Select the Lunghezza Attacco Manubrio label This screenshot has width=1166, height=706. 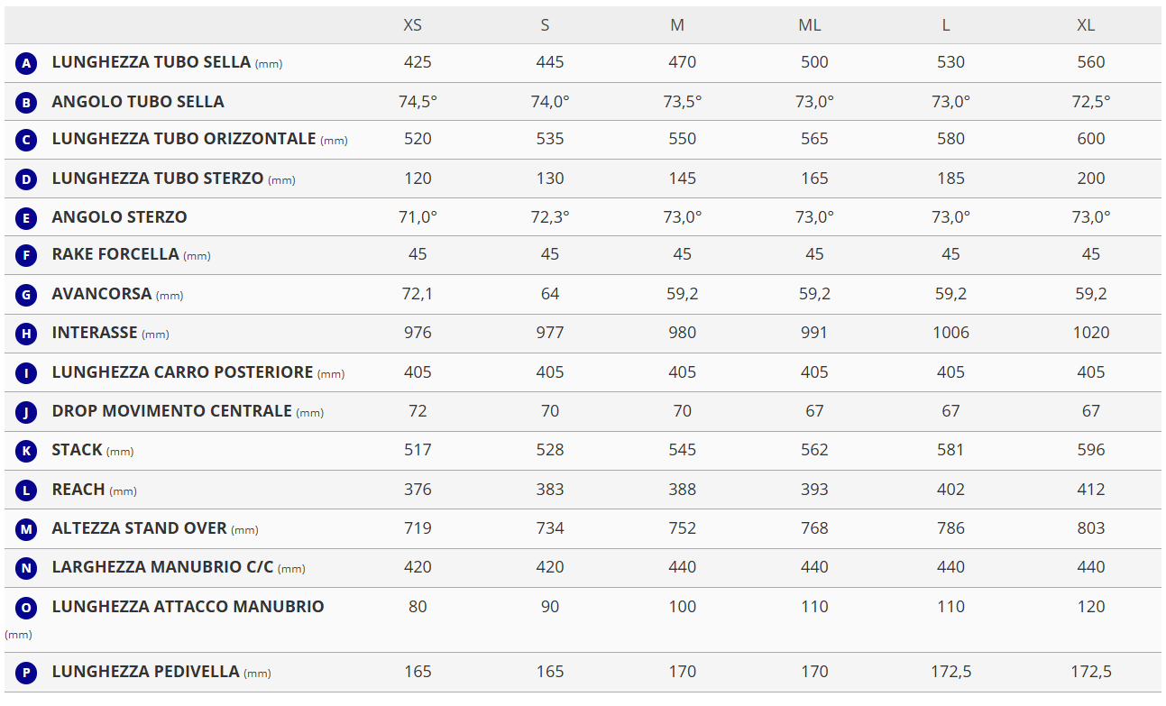pos(188,607)
